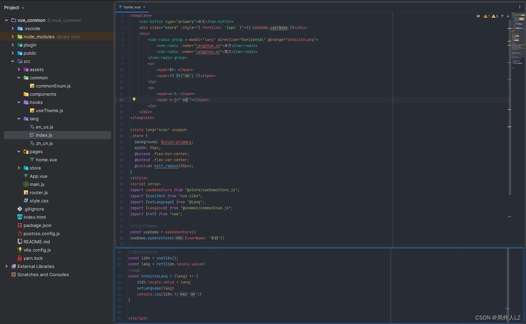Click .gitignore git icon

pyautogui.click(x=20, y=209)
